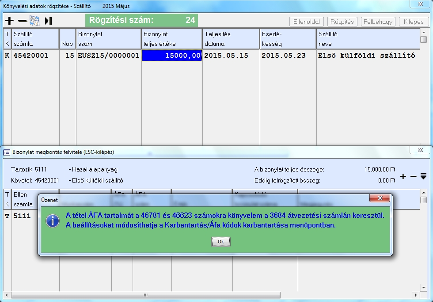Click the minus icon in Bizonylat megbontás panel
The height and width of the screenshot is (302, 433).
tap(413, 177)
